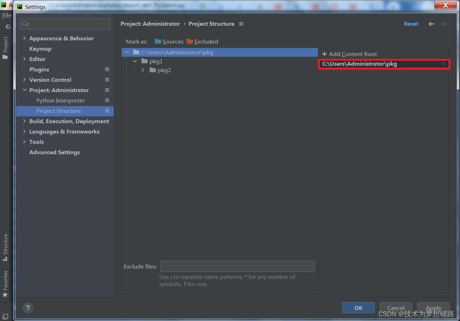Expand the Editor section
460x321 pixels.
[24, 59]
